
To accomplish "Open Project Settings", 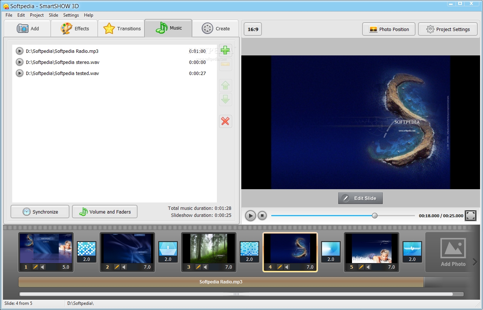I will tap(448, 29).
